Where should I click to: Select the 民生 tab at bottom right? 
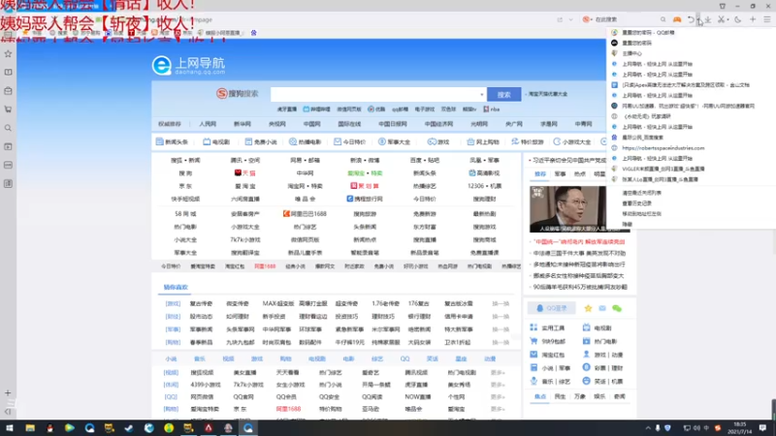pyautogui.click(x=560, y=396)
